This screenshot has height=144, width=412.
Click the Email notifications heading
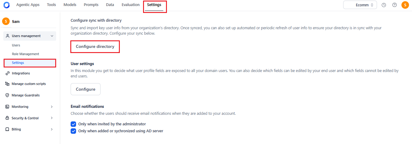pos(87,107)
